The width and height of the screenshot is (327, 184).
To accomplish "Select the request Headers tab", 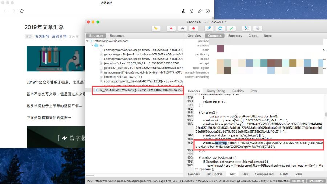I will [x=194, y=91].
